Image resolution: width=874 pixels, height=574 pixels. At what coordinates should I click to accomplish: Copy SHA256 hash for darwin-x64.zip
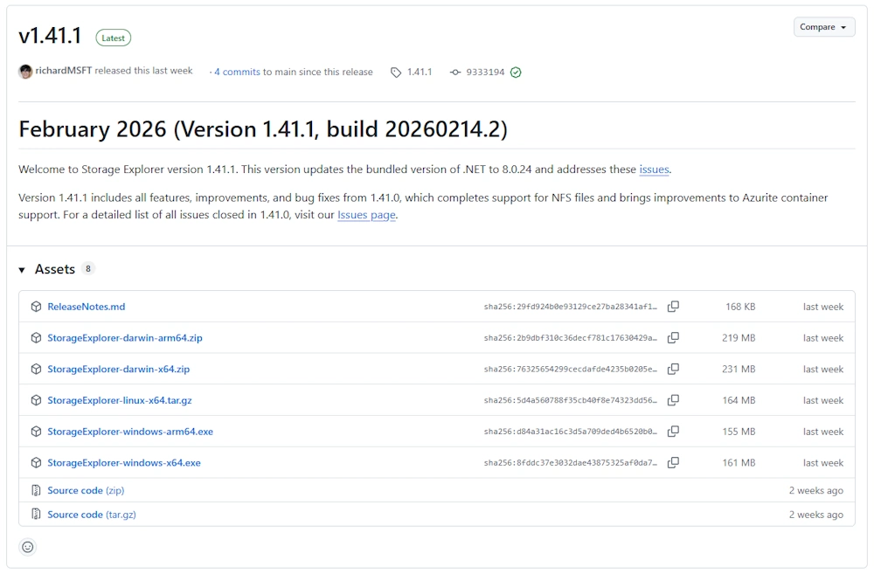click(x=673, y=370)
